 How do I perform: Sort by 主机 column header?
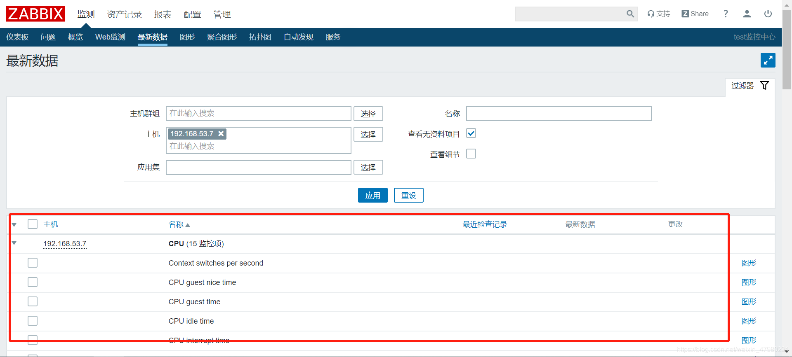(x=51, y=224)
